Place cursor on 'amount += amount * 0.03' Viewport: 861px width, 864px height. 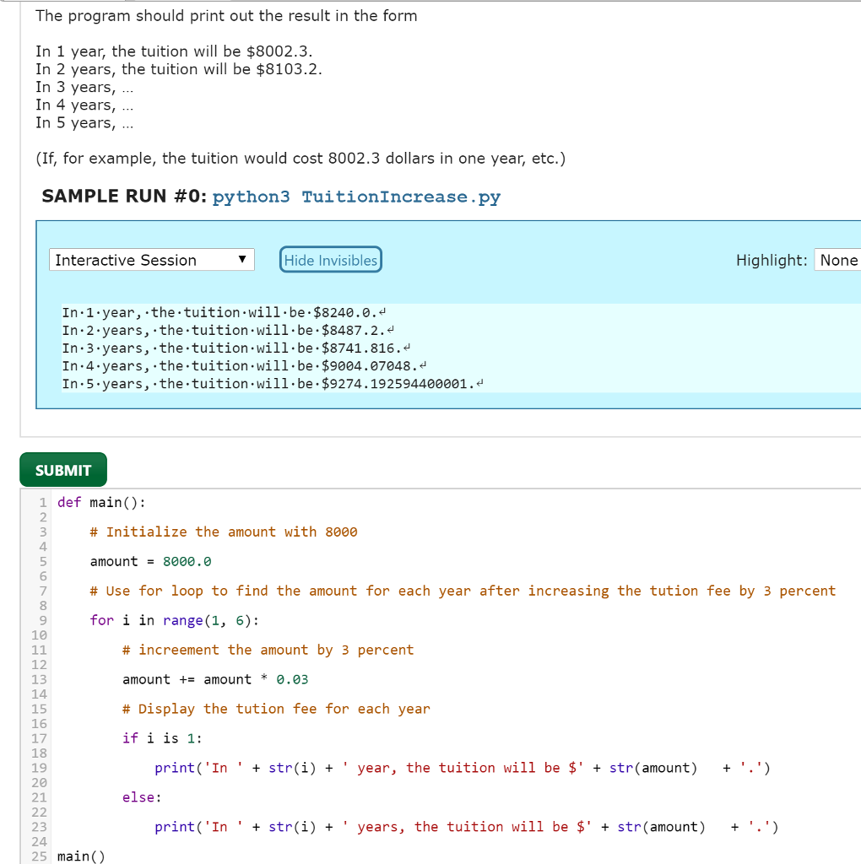(215, 680)
